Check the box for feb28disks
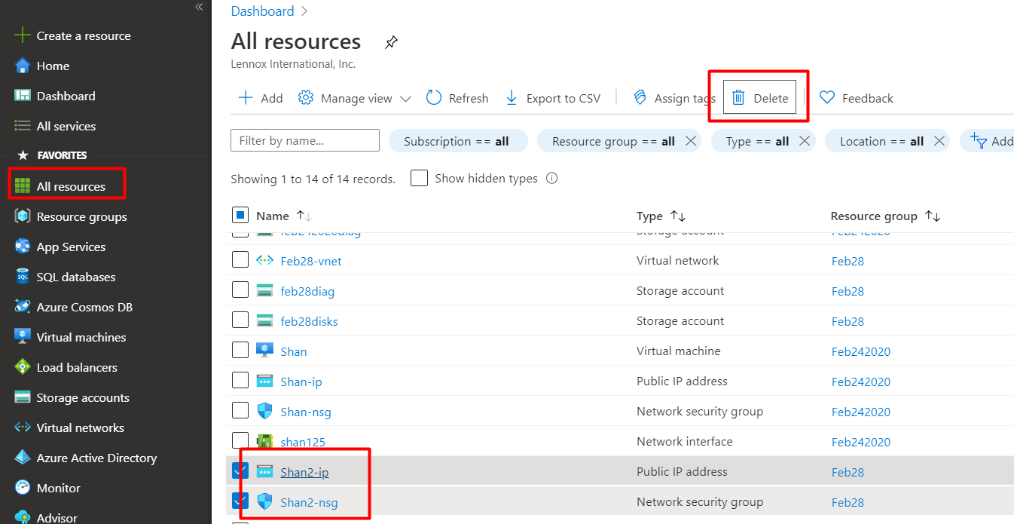 coord(240,320)
